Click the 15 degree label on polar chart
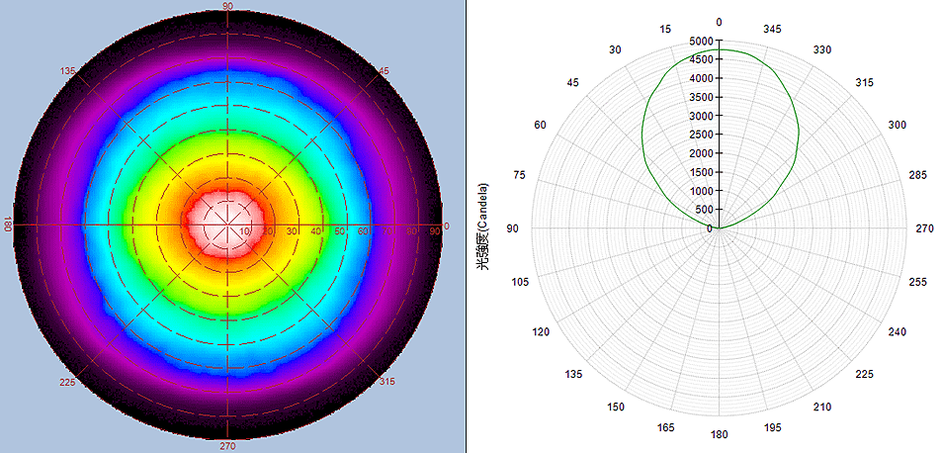The image size is (941, 453). pos(665,29)
